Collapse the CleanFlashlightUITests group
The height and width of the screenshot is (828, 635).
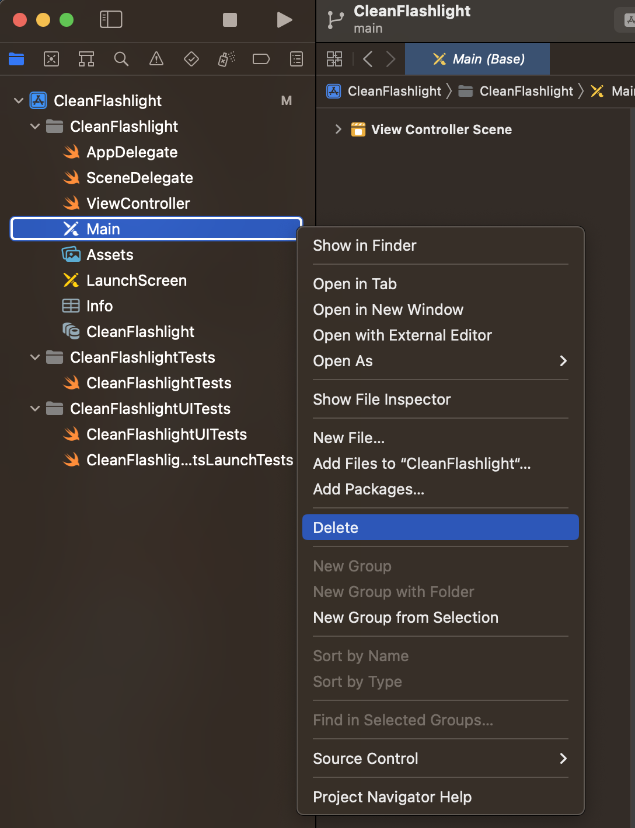(x=35, y=409)
